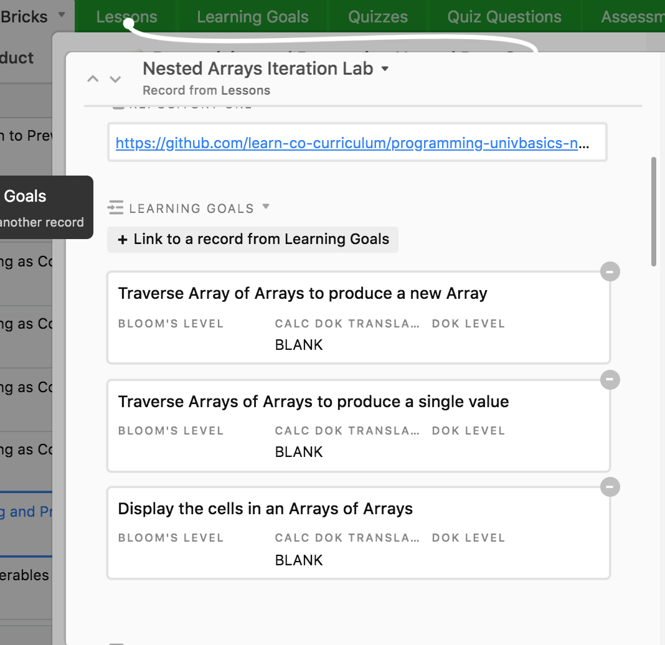Remove the "produce a new Array" linked goal
This screenshot has width=665, height=645.
click(x=610, y=271)
